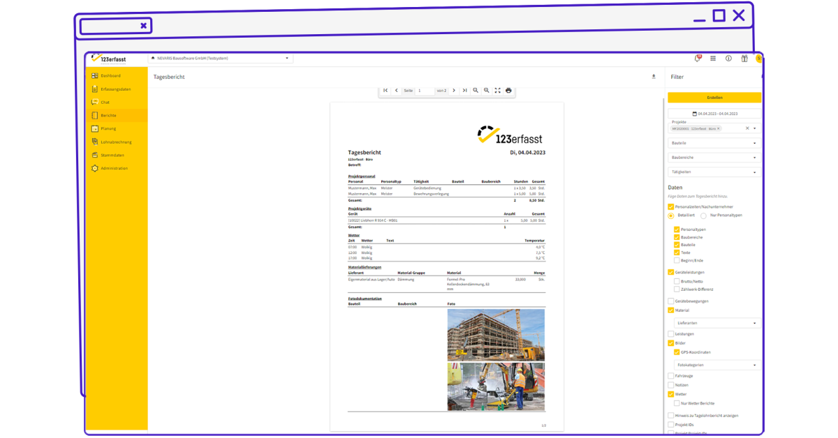Viewport: 838px width, 438px height.
Task: Click the construction building site photo
Action: tap(496, 335)
